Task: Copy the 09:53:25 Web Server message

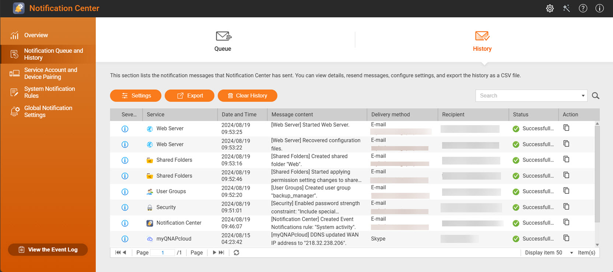Action: [566, 128]
